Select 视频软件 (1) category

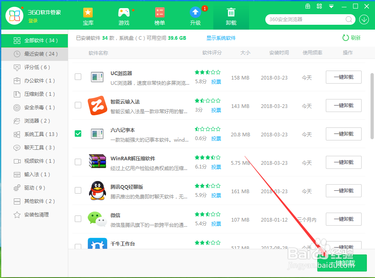point(35,161)
